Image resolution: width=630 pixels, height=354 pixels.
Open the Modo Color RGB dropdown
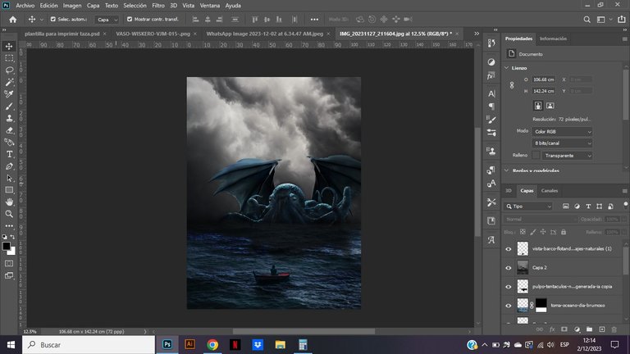pyautogui.click(x=563, y=132)
